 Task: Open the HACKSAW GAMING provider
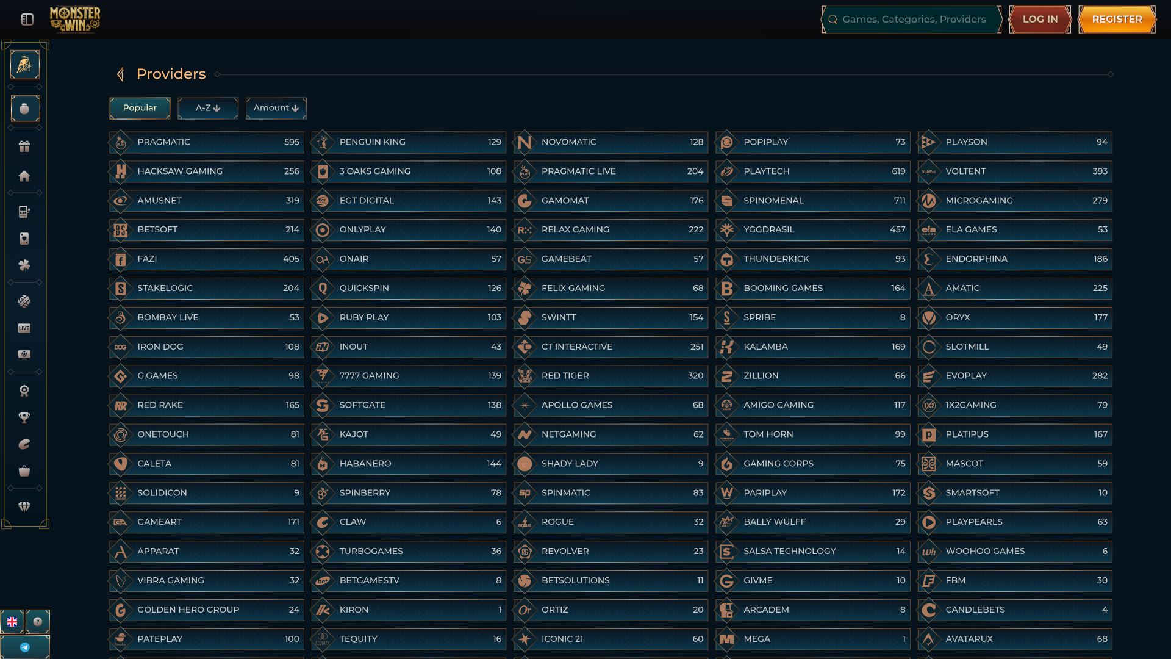207,171
